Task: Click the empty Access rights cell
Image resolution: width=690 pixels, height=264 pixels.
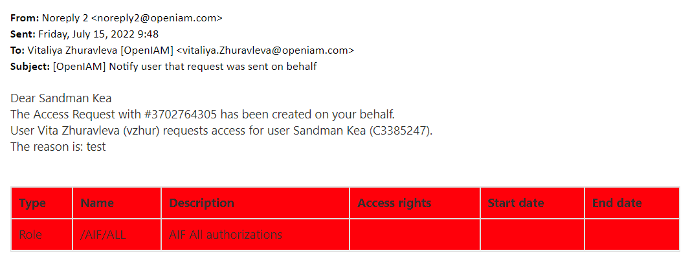Action: pyautogui.click(x=414, y=235)
